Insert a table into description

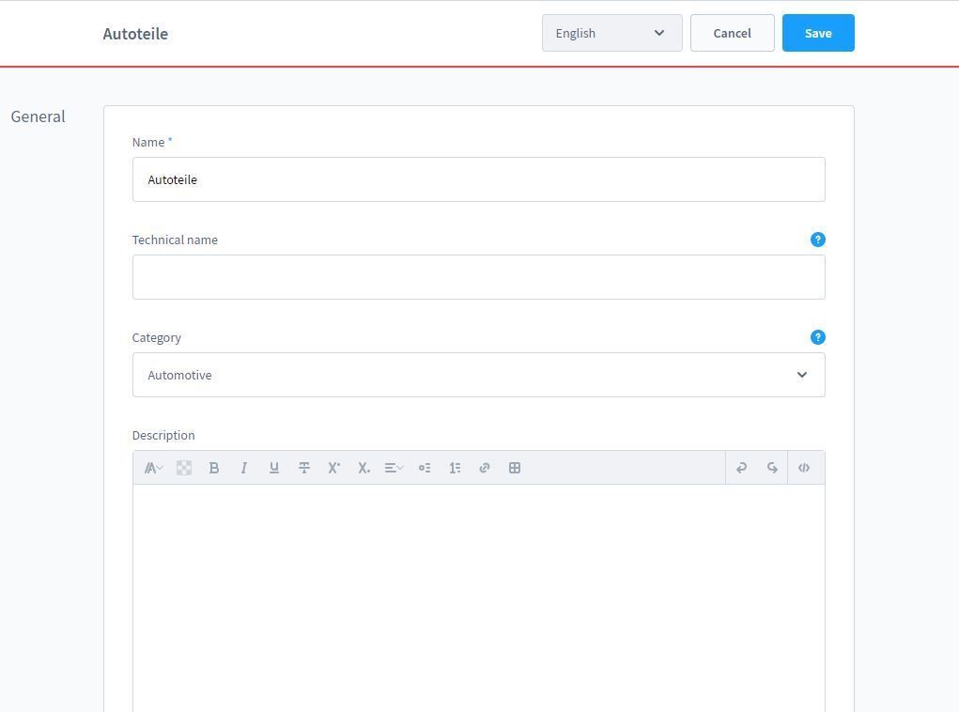515,468
